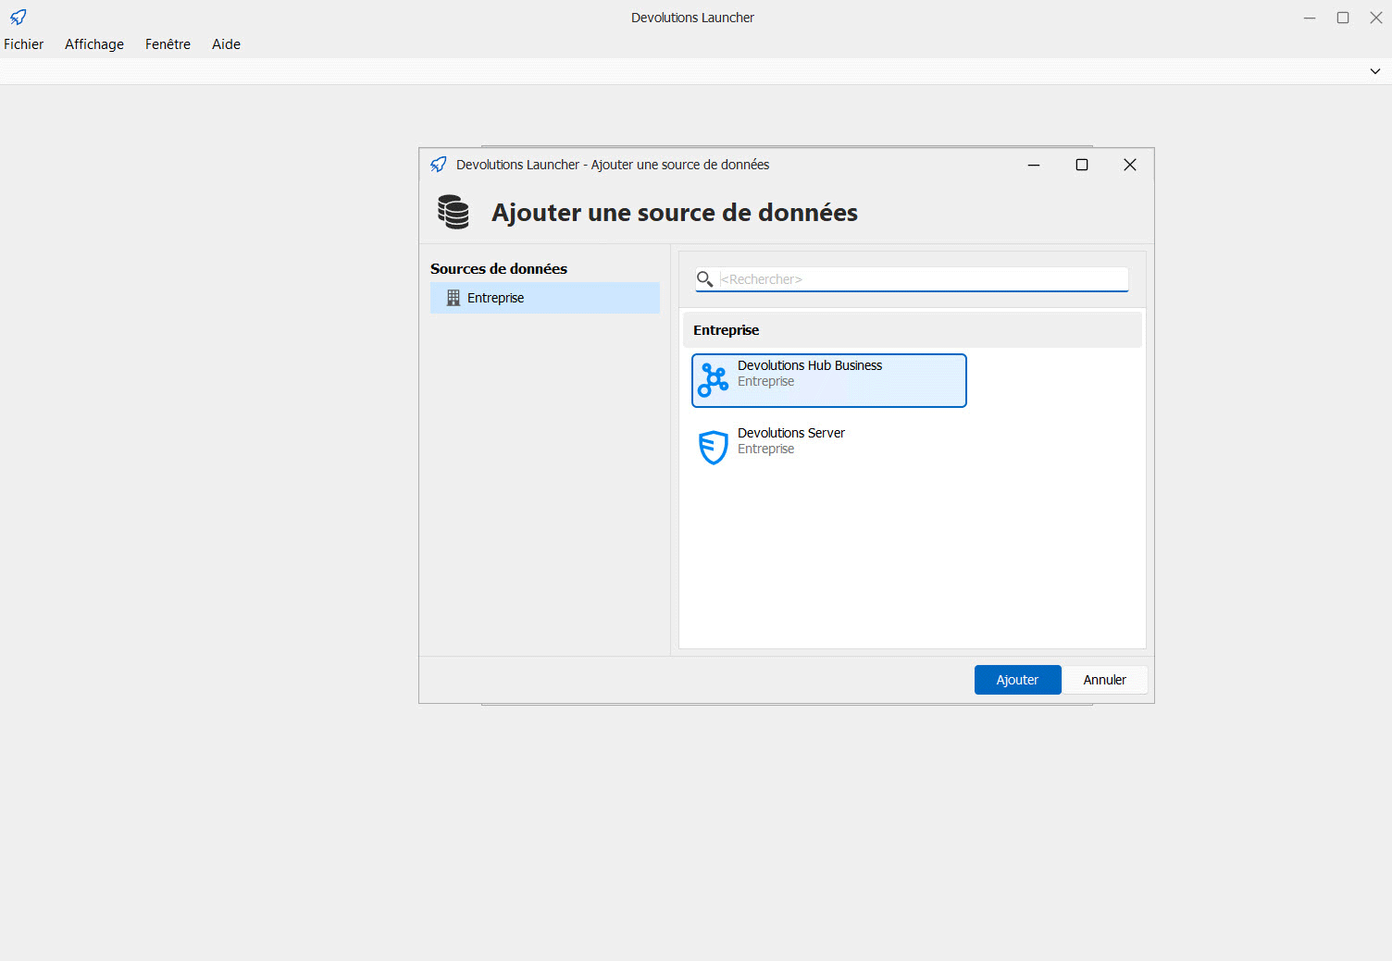Click the database stack icon in dialog header

454,212
